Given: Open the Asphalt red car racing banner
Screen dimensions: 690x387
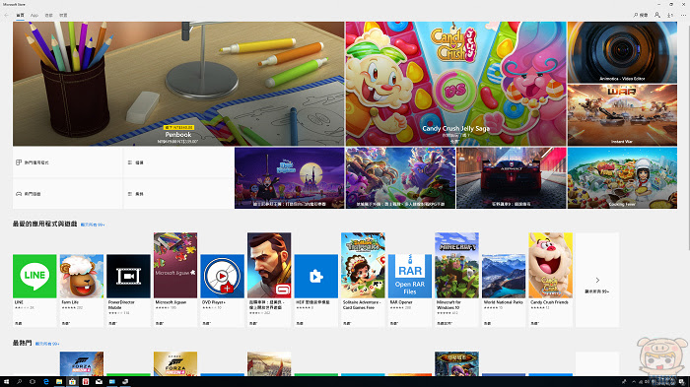Looking at the screenshot, I should 512,177.
